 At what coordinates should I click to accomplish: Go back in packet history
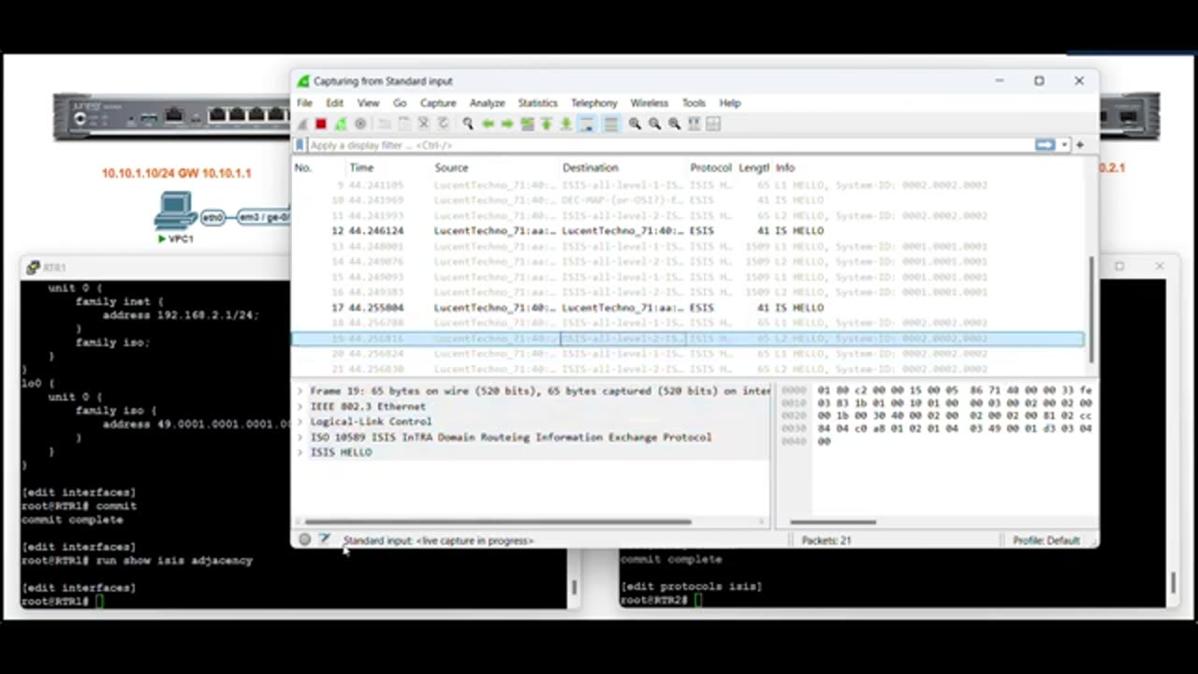pyautogui.click(x=488, y=124)
